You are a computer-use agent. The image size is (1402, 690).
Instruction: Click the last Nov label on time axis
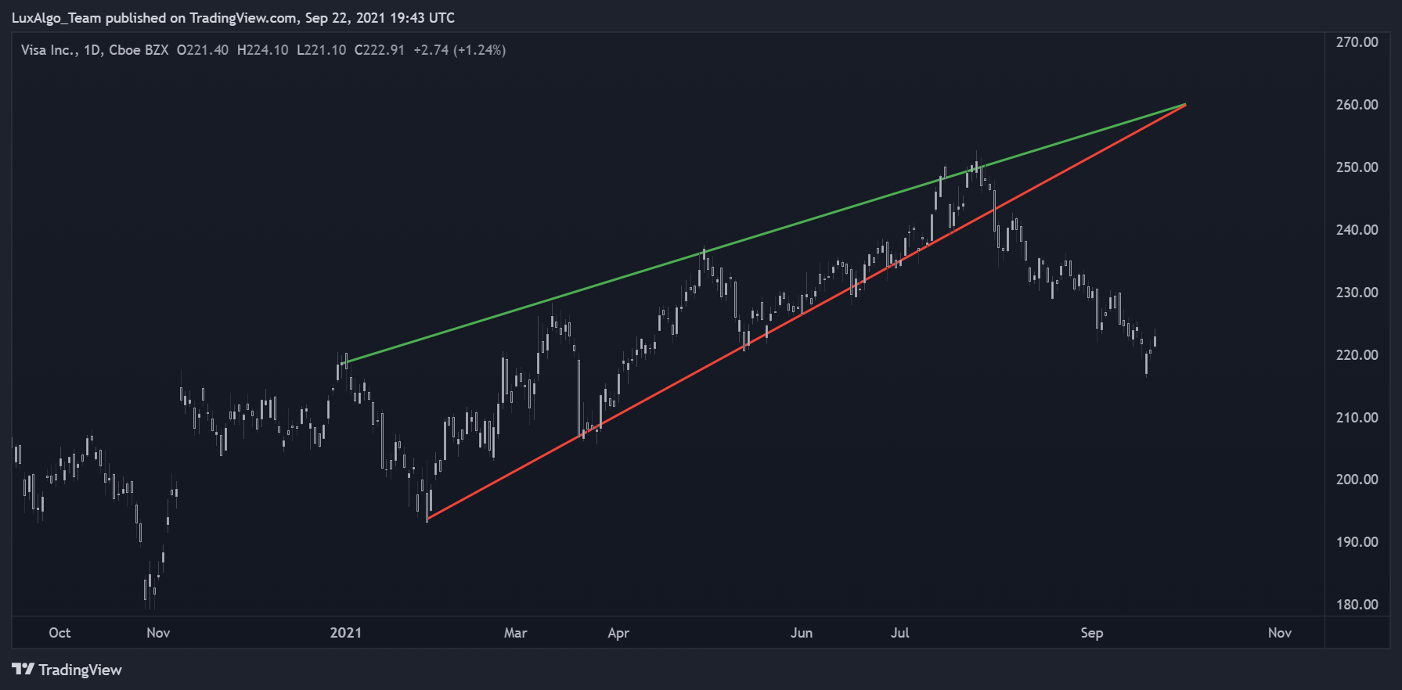pyautogui.click(x=1280, y=633)
